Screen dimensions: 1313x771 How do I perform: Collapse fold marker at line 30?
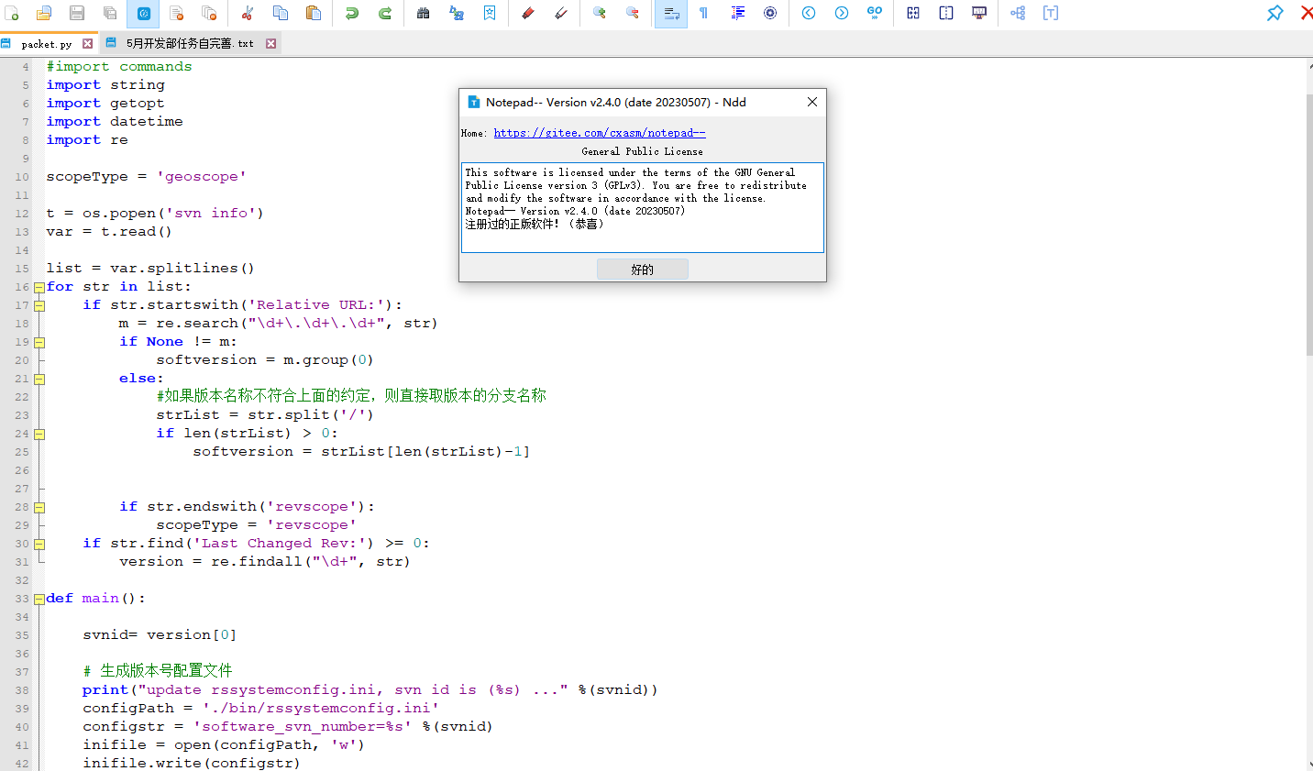(x=39, y=544)
